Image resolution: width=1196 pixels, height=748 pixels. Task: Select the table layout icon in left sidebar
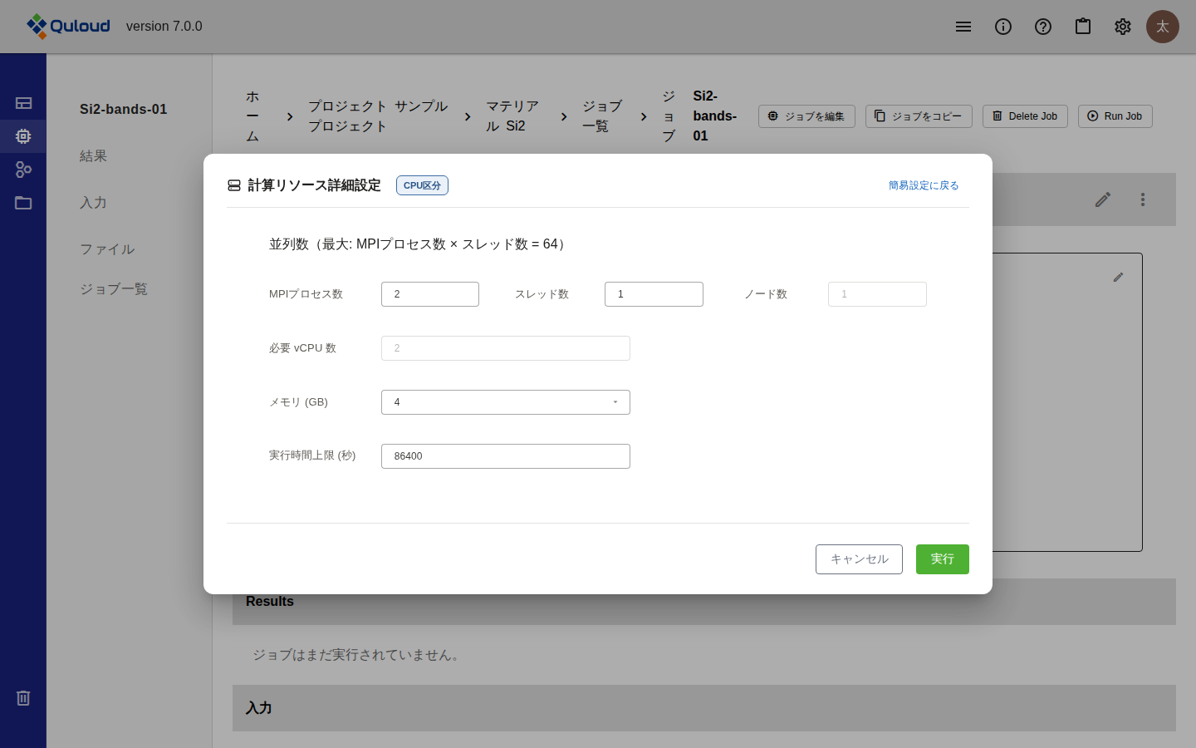(23, 103)
